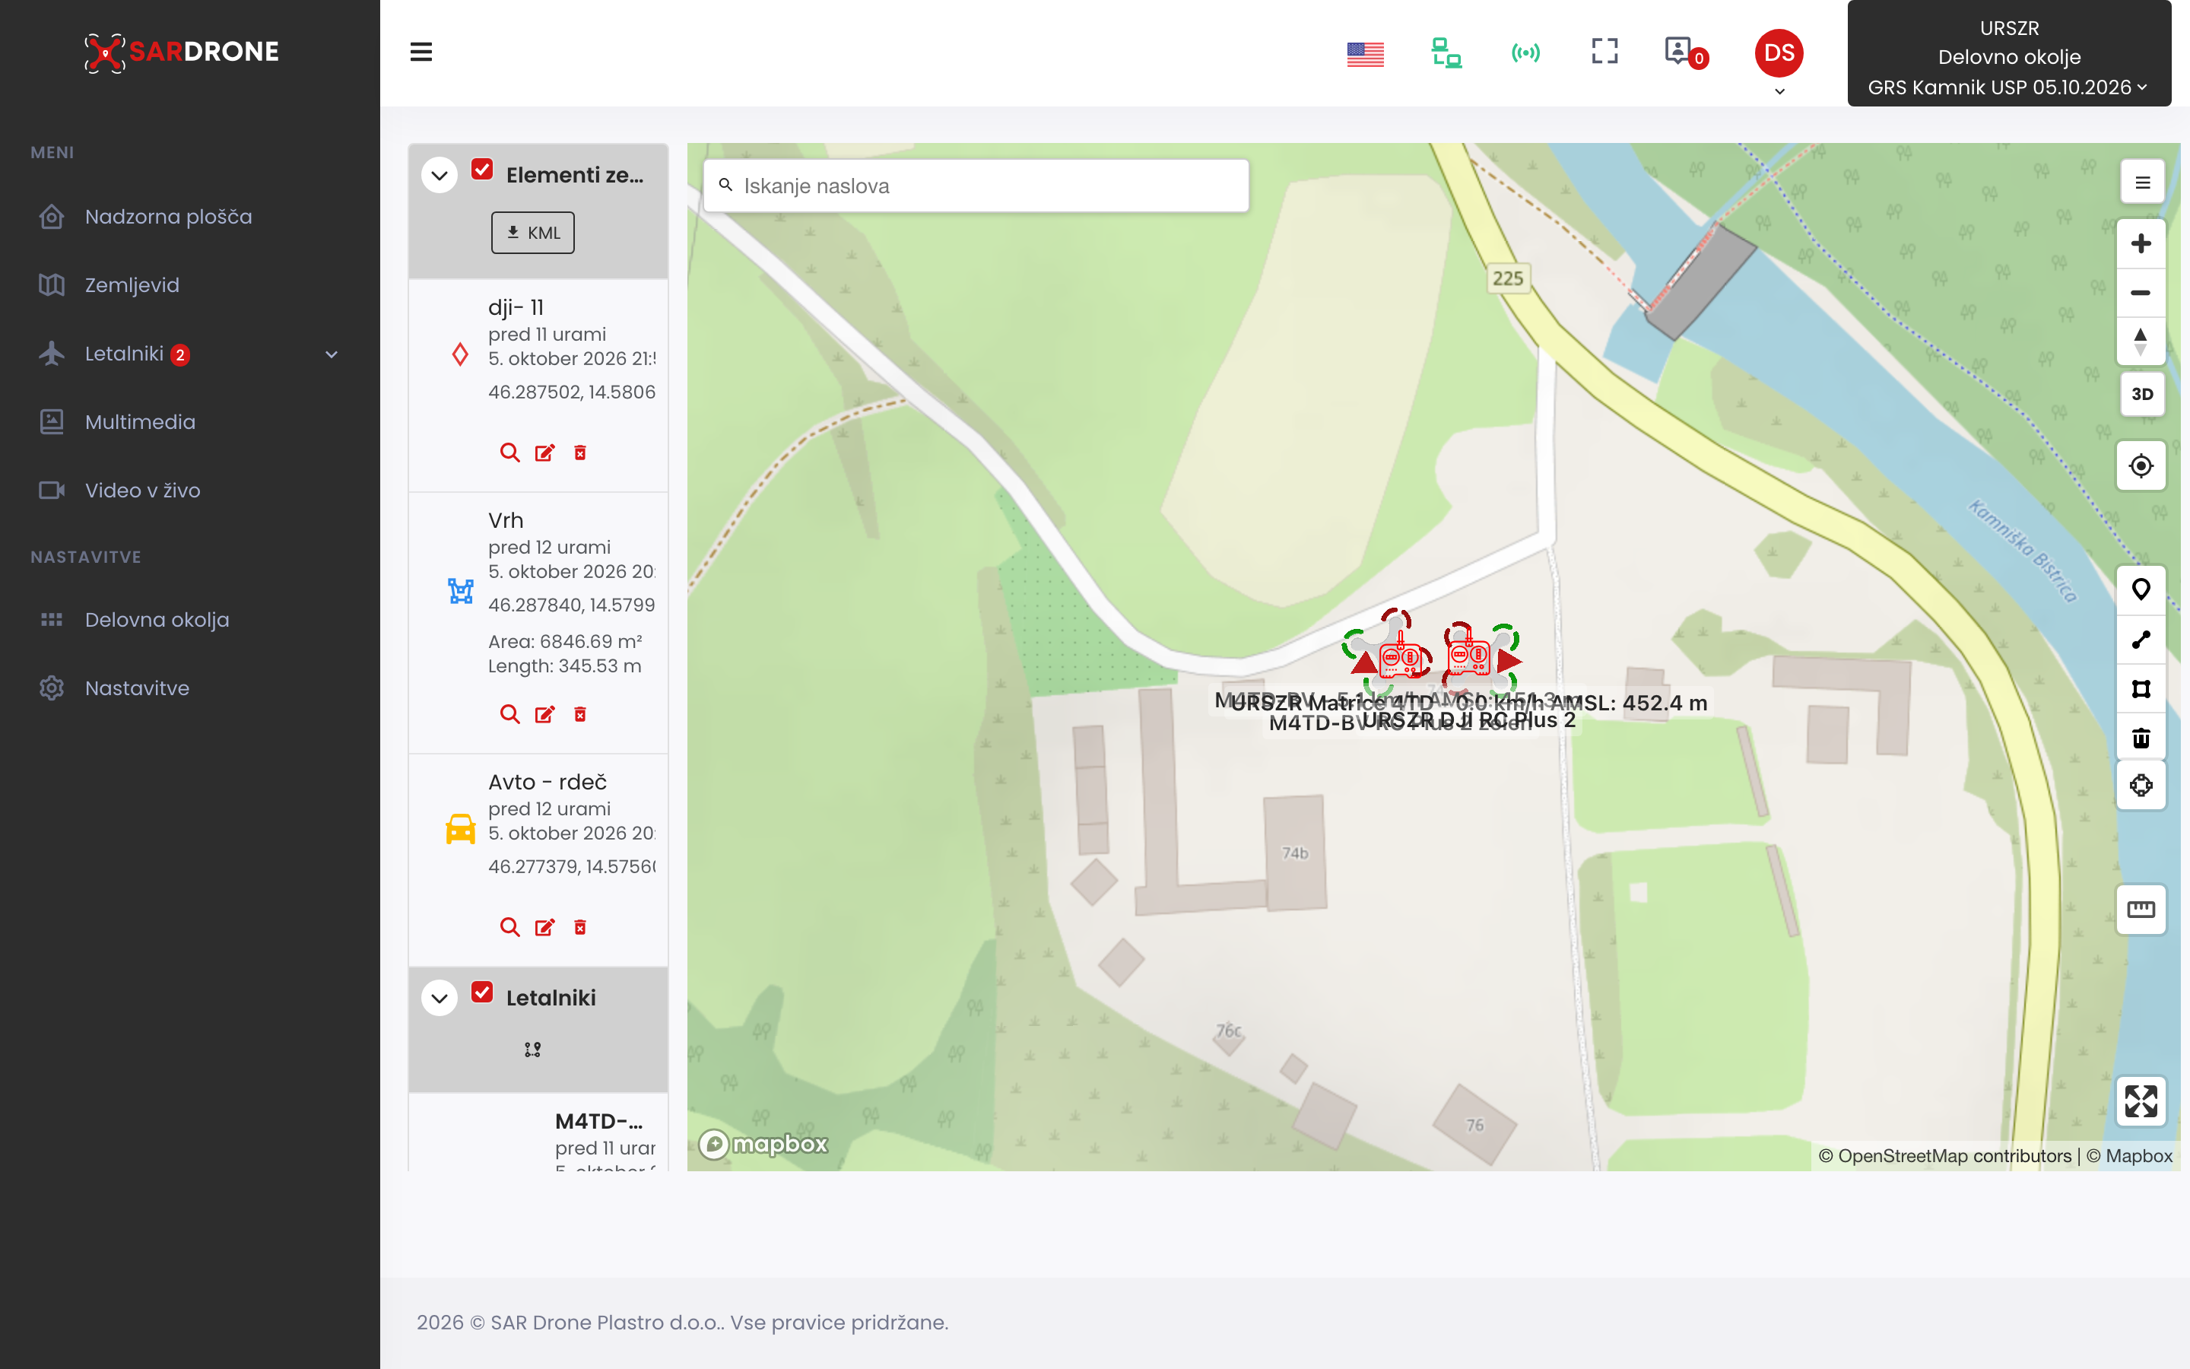Uncheck the Elementi ze... checkbox
The height and width of the screenshot is (1369, 2190).
(482, 170)
